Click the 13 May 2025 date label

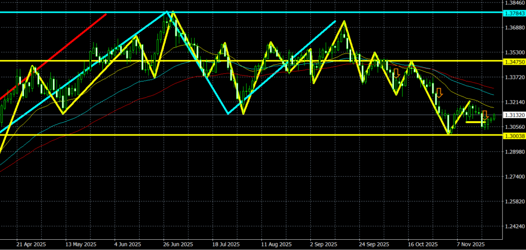80,244
